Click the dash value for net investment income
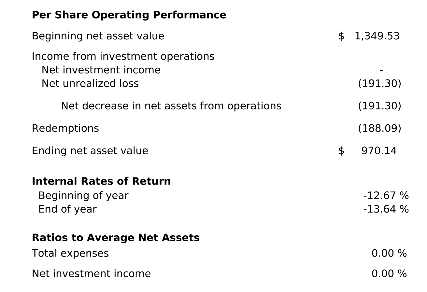Image resolution: width=427 pixels, height=292 pixels. click(381, 70)
